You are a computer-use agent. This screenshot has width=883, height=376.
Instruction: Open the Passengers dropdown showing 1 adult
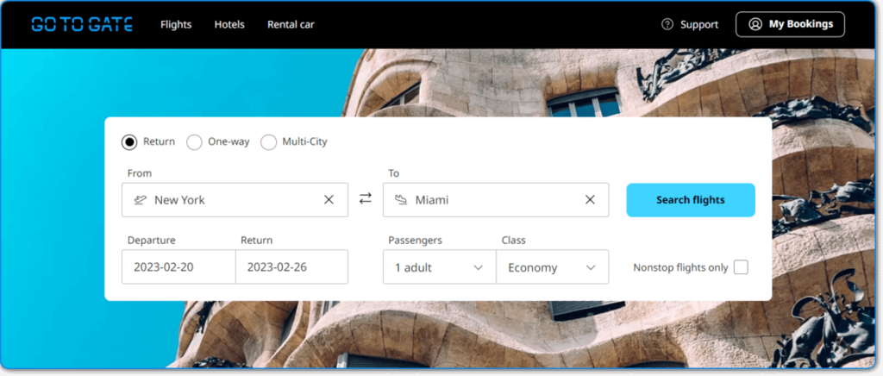[439, 266]
